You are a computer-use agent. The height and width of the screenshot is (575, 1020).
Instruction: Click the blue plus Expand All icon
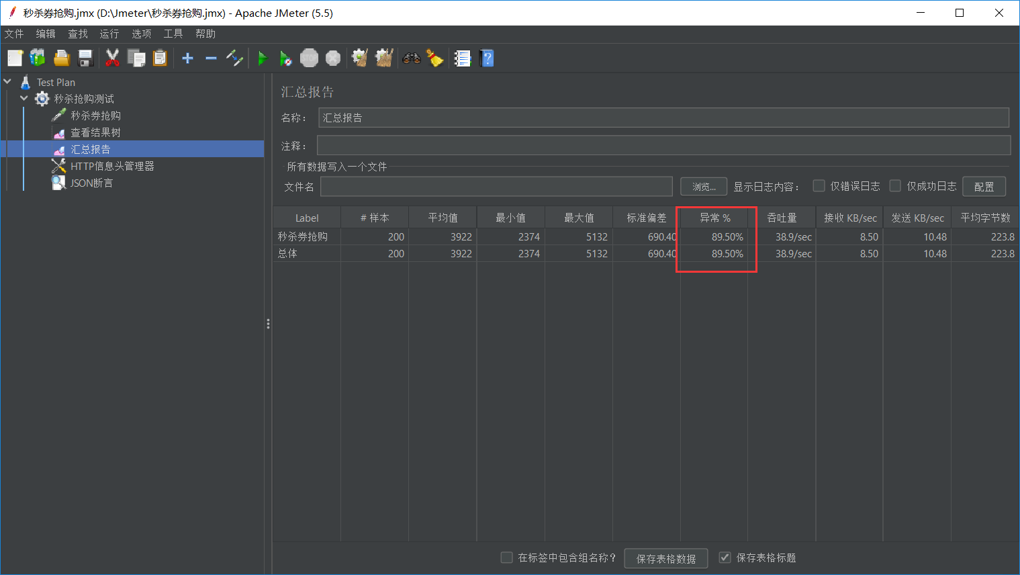point(188,59)
